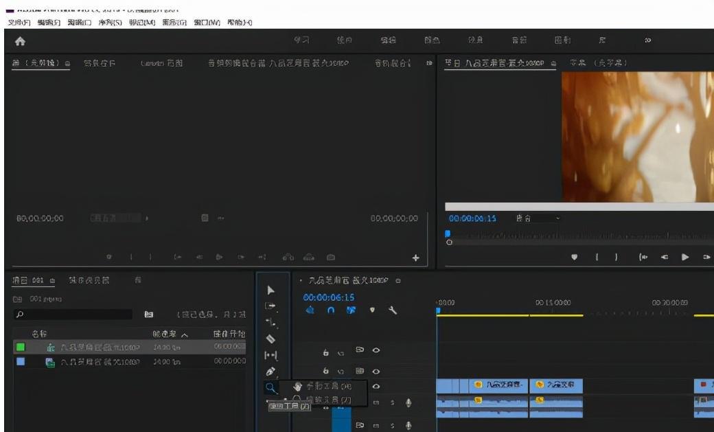The image size is (714, 432).
Task: Step back one frame in Program monitor
Action: [665, 257]
